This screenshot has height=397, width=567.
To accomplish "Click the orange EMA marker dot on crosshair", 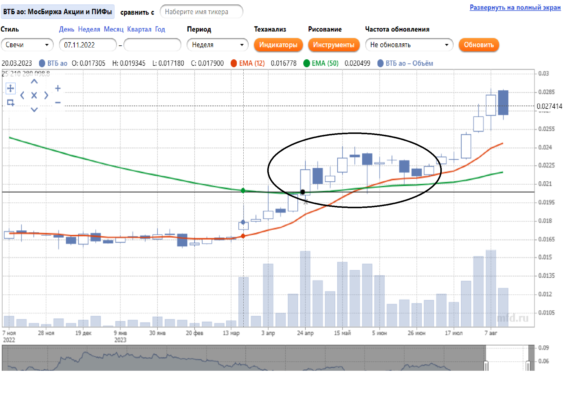I will click(x=243, y=236).
